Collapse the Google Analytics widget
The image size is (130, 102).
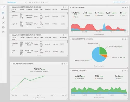[x=71, y=71]
